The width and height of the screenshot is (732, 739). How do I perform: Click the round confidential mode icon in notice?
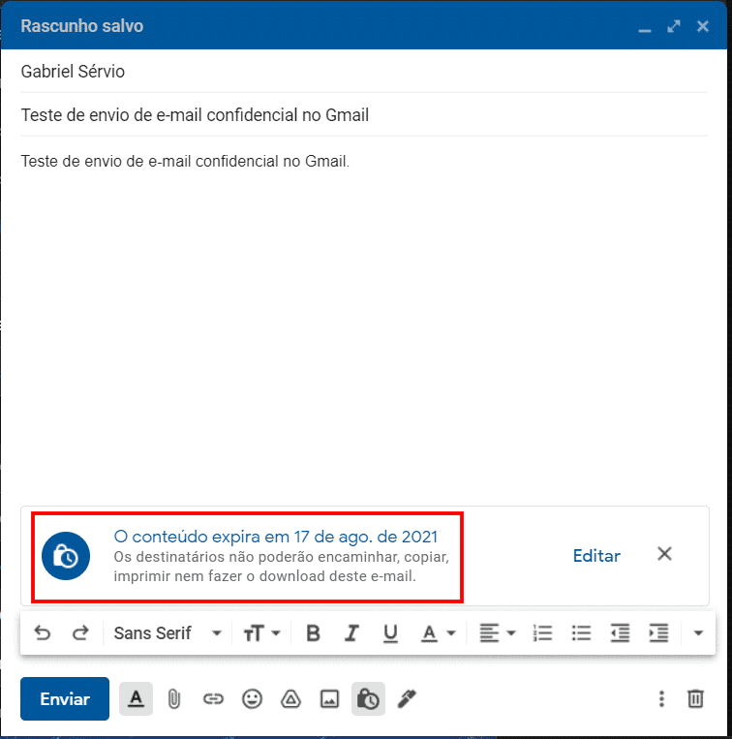pyautogui.click(x=66, y=556)
